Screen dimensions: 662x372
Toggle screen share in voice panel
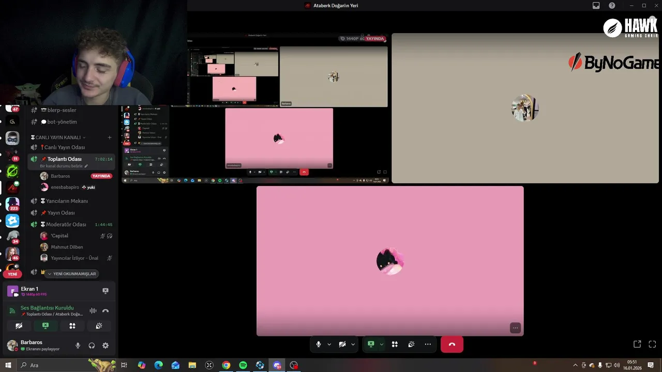pos(46,326)
